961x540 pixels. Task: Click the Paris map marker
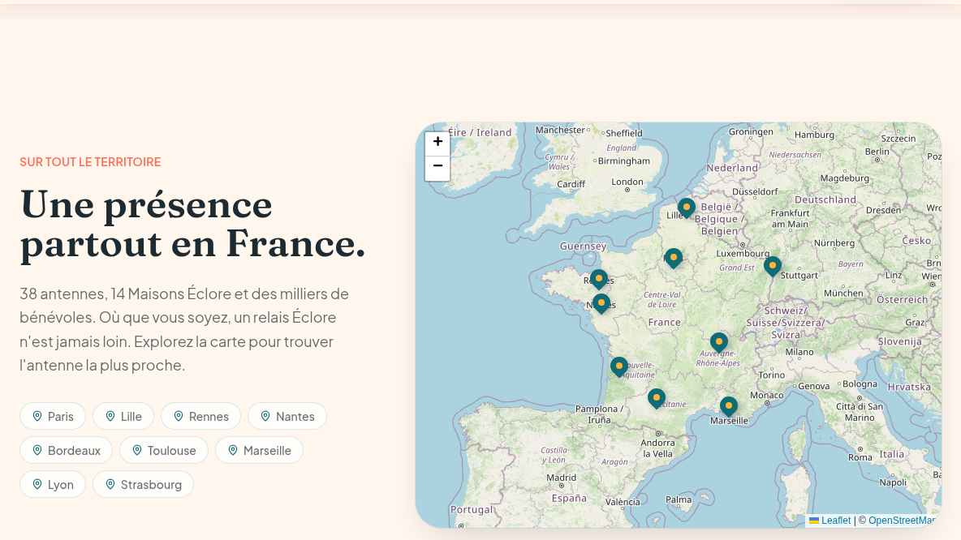pyautogui.click(x=674, y=259)
